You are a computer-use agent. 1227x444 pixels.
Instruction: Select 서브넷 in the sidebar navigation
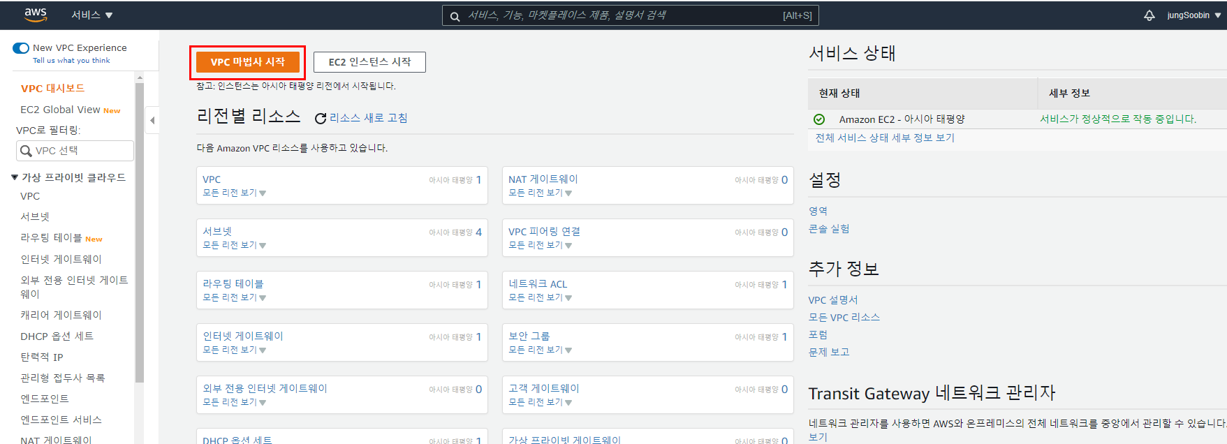35,217
